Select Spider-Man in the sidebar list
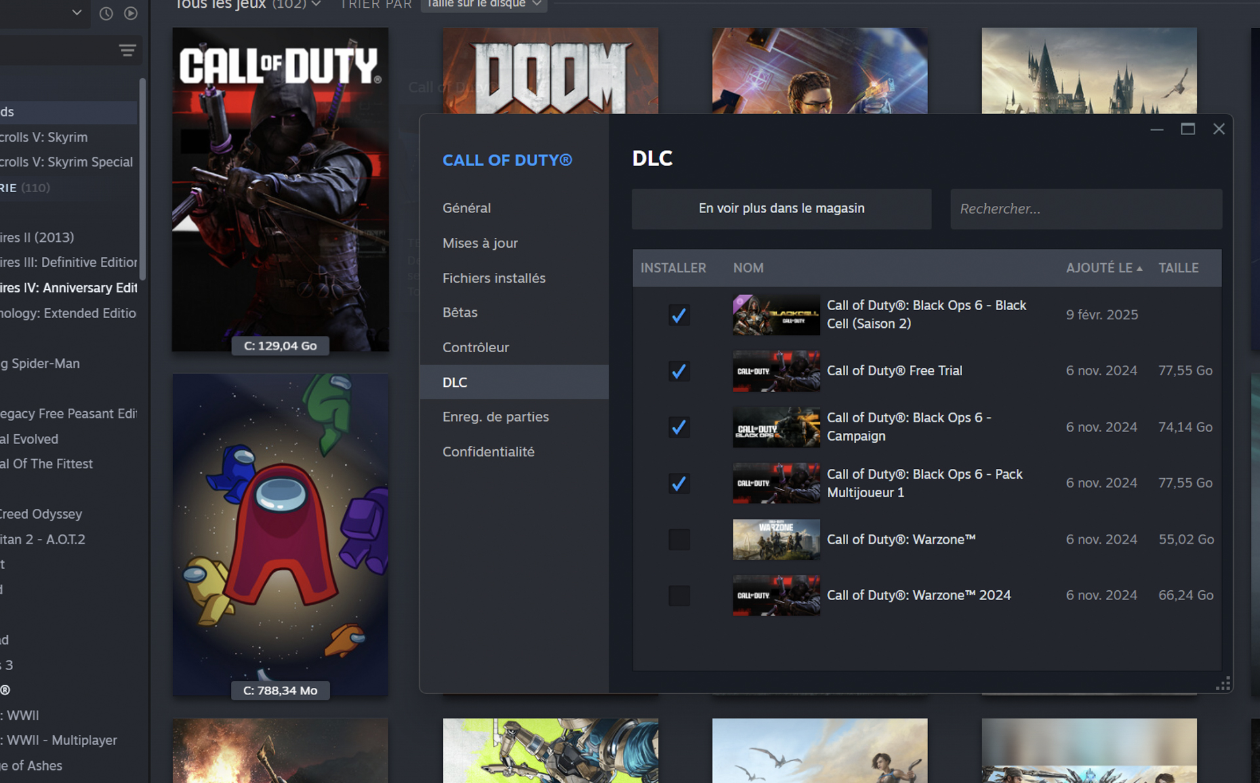1260x783 pixels. [x=68, y=363]
